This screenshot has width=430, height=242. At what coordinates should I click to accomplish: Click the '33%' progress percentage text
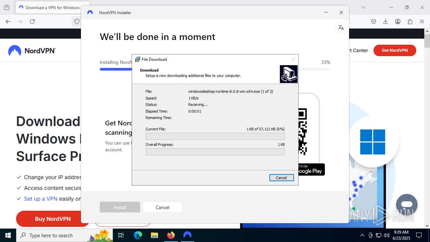(x=326, y=62)
